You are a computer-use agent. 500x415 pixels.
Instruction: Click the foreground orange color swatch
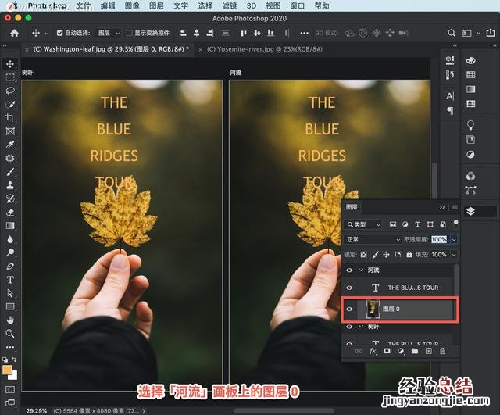(x=7, y=370)
